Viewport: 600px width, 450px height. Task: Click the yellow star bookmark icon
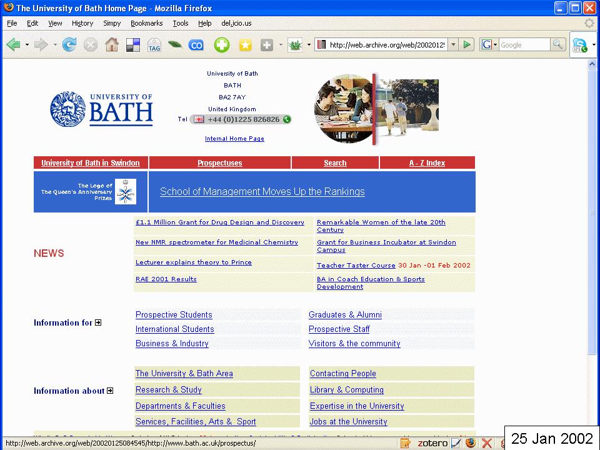tap(245, 45)
